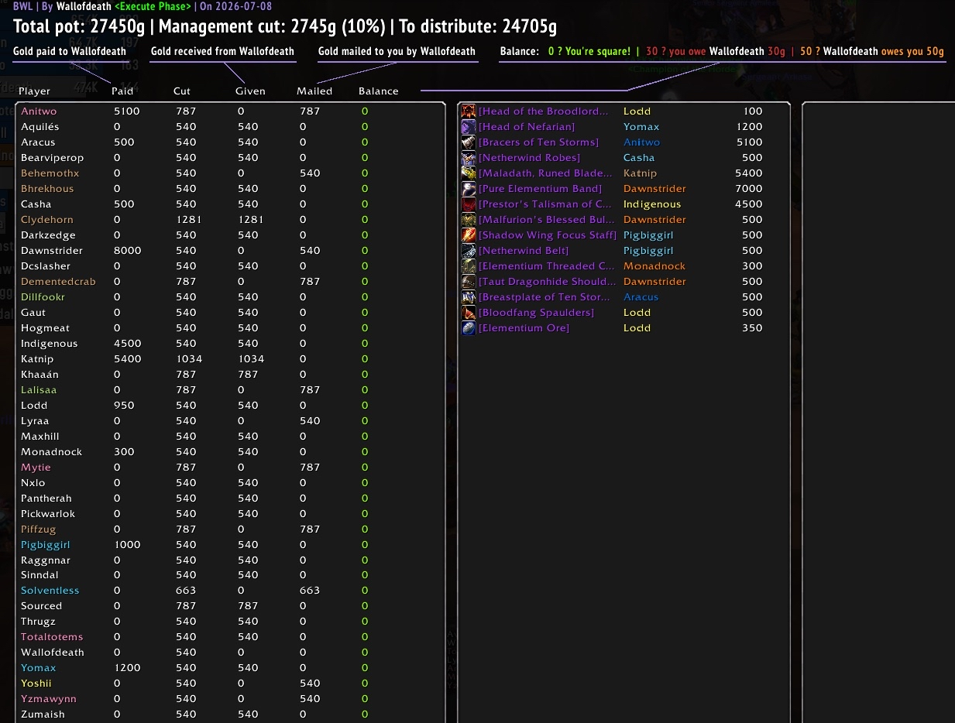Click the Player column header

tap(34, 91)
